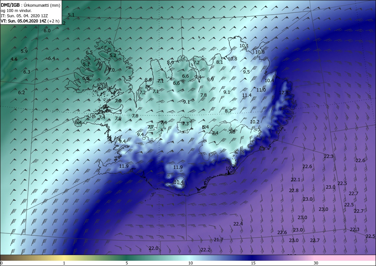Click the 7.3 value on the glacier
Image resolution: width=376 pixels, height=266 pixels.
coord(185,124)
